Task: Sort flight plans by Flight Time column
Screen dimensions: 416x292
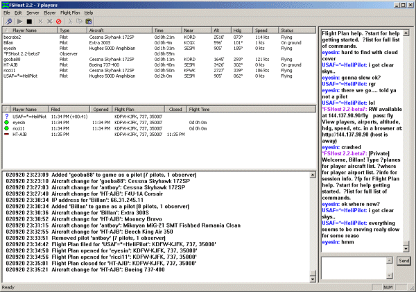Action: [x=251, y=110]
